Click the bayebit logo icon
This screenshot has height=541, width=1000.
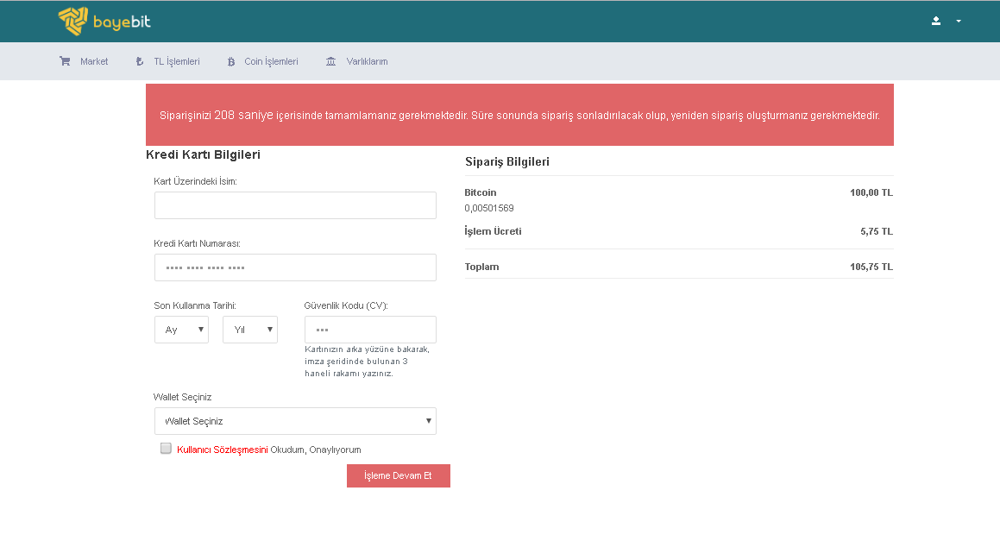click(x=72, y=22)
